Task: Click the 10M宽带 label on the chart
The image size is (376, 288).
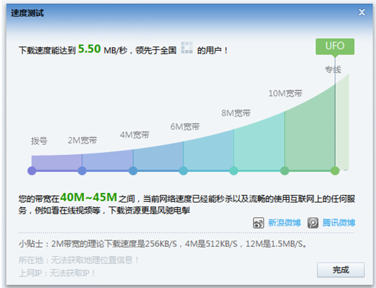Action: pyautogui.click(x=285, y=93)
